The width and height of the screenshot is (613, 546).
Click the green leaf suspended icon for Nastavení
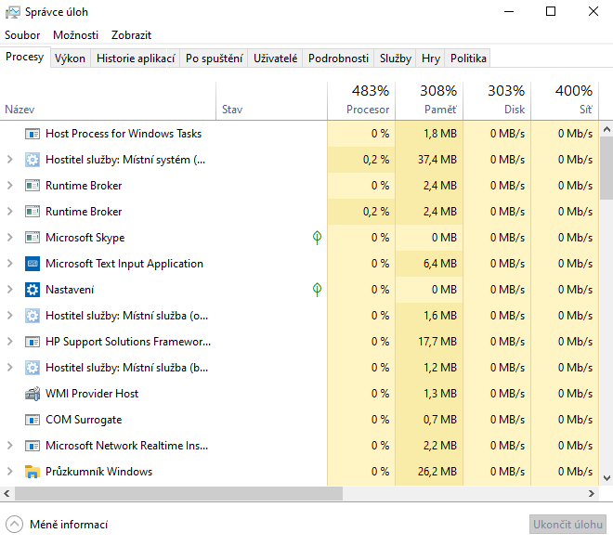[x=317, y=290]
